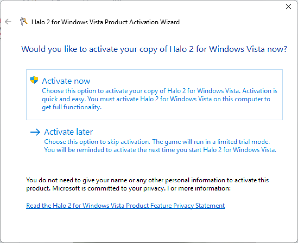Go back using the arrow icon

[8, 22]
